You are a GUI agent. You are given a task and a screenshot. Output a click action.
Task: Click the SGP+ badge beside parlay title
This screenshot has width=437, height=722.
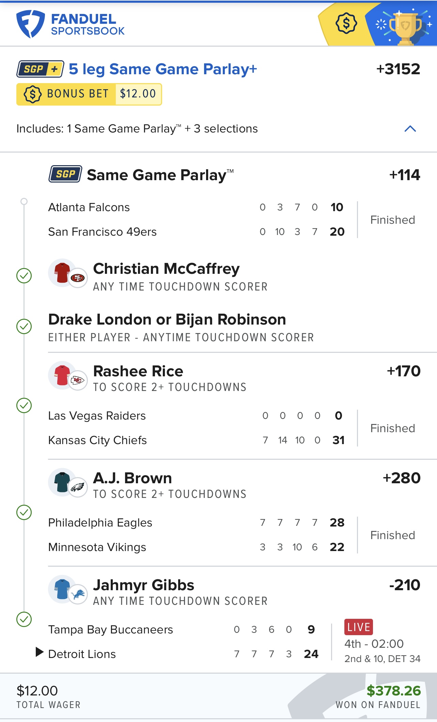pyautogui.click(x=40, y=69)
